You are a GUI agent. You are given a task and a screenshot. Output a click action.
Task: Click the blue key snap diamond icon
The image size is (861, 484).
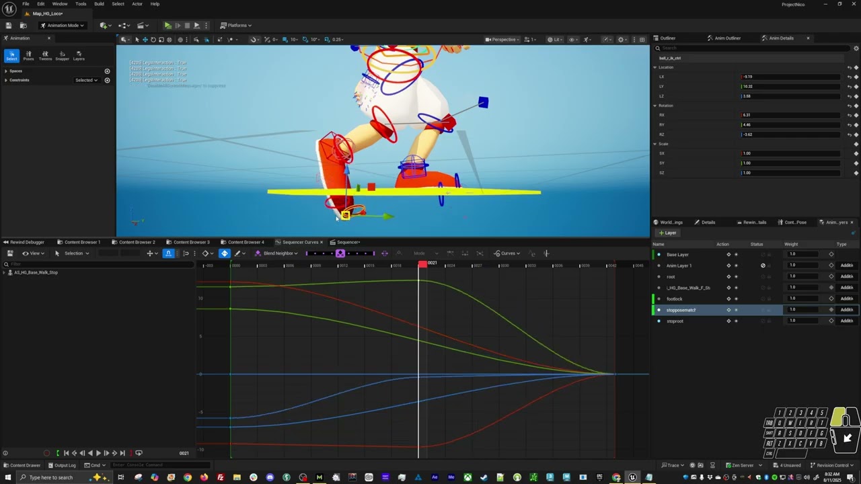(225, 253)
